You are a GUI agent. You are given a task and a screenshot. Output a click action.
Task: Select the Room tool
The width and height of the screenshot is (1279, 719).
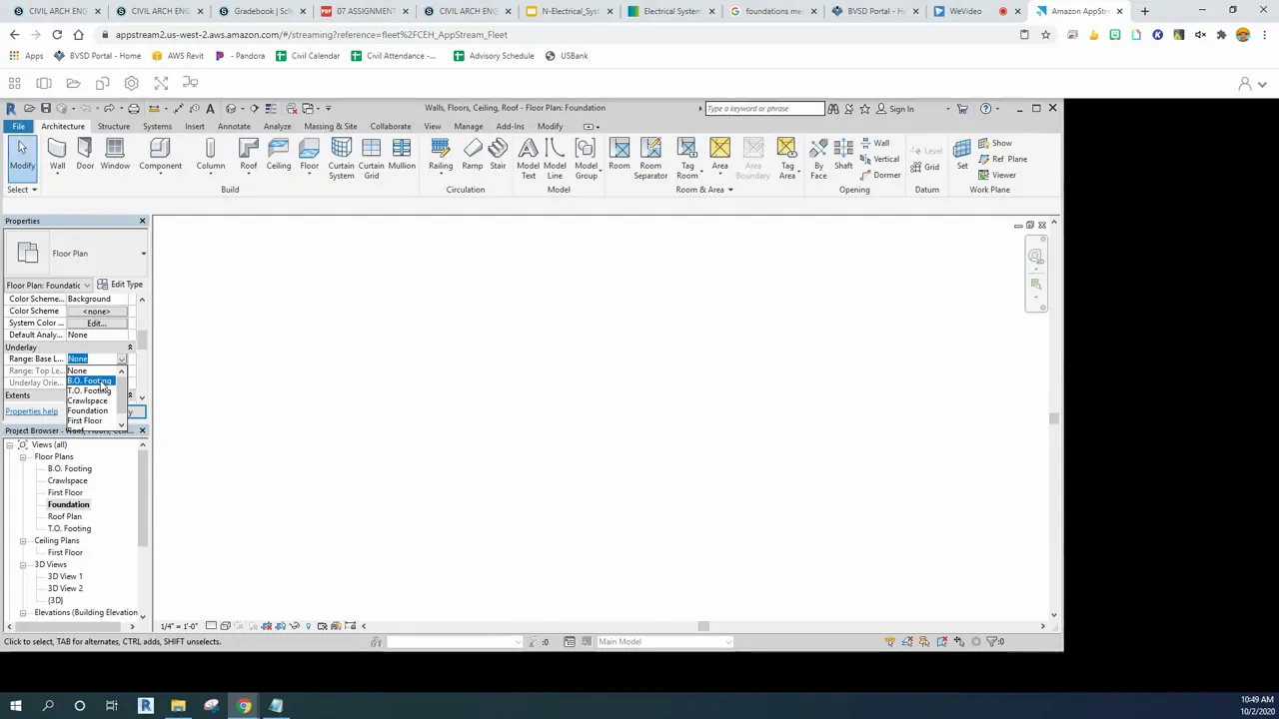pos(620,155)
